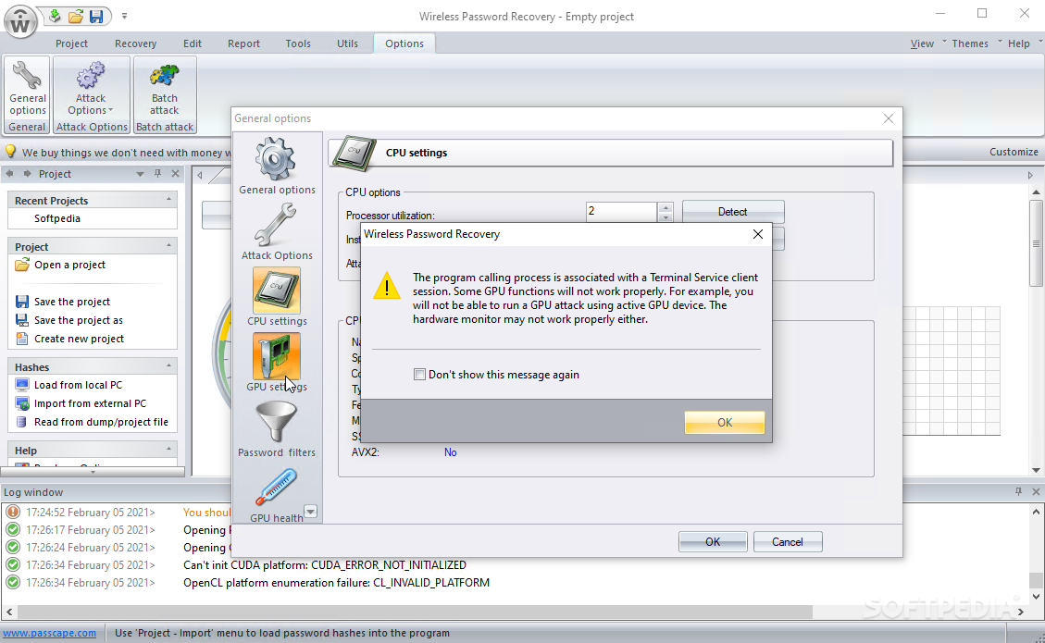Open the Utils ribbon tab
This screenshot has height=643, width=1045.
tap(347, 43)
